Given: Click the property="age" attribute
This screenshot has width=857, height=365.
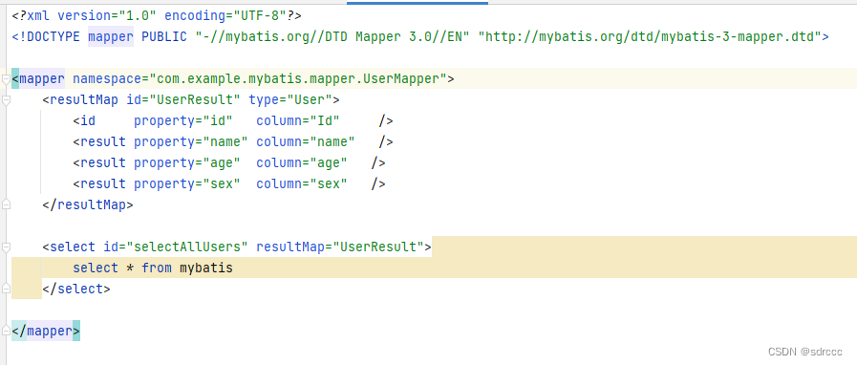Looking at the screenshot, I should (x=187, y=162).
